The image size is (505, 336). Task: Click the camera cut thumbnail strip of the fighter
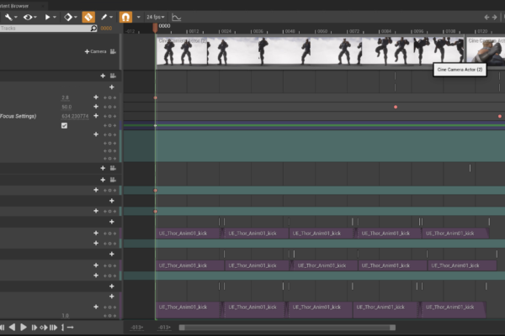click(x=310, y=51)
